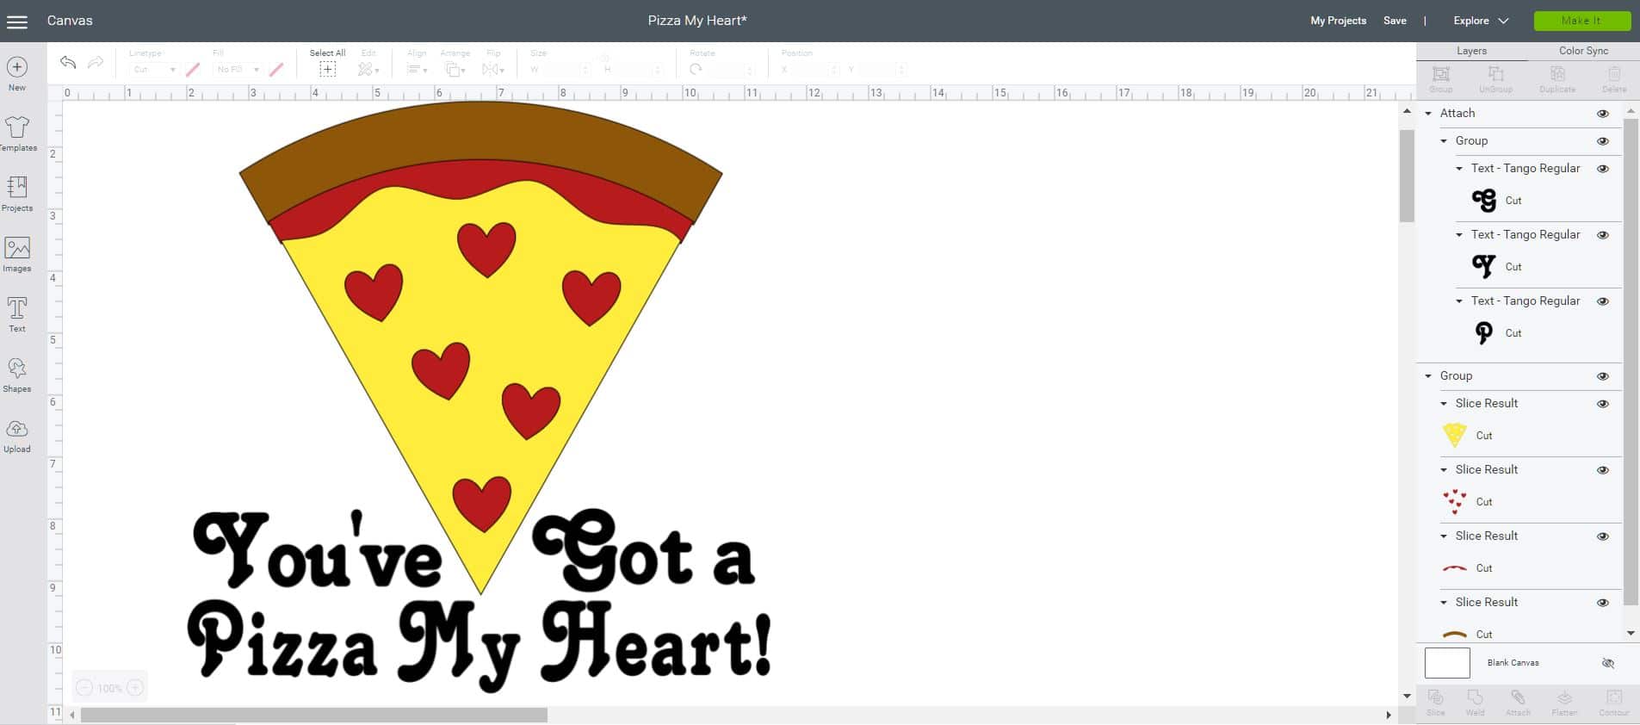Click the canvas vertical scrollbar thumb
The image size is (1640, 725).
1407,177
